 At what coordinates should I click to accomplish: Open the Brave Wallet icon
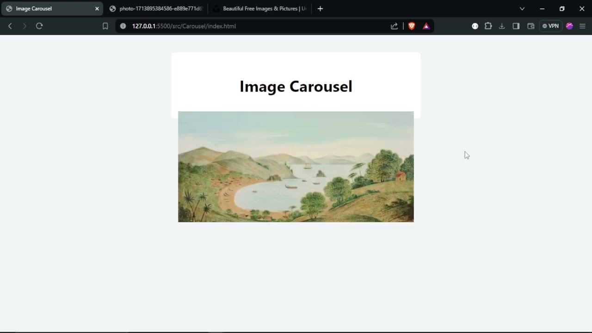click(x=531, y=26)
